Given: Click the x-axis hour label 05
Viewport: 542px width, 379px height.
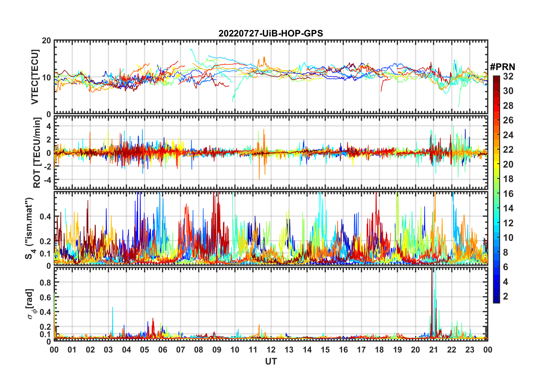Looking at the screenshot, I should 144,350.
